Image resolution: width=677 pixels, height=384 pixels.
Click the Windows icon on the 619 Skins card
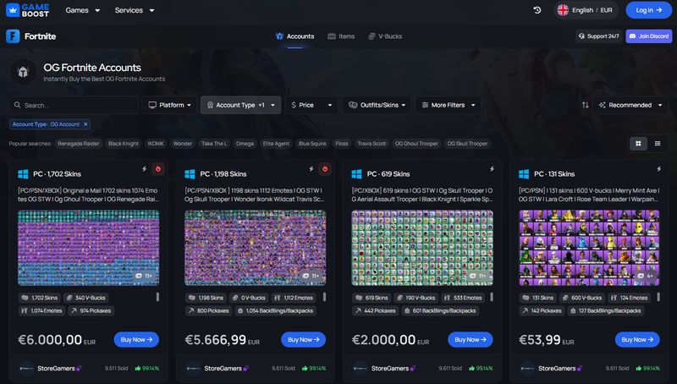tap(356, 174)
